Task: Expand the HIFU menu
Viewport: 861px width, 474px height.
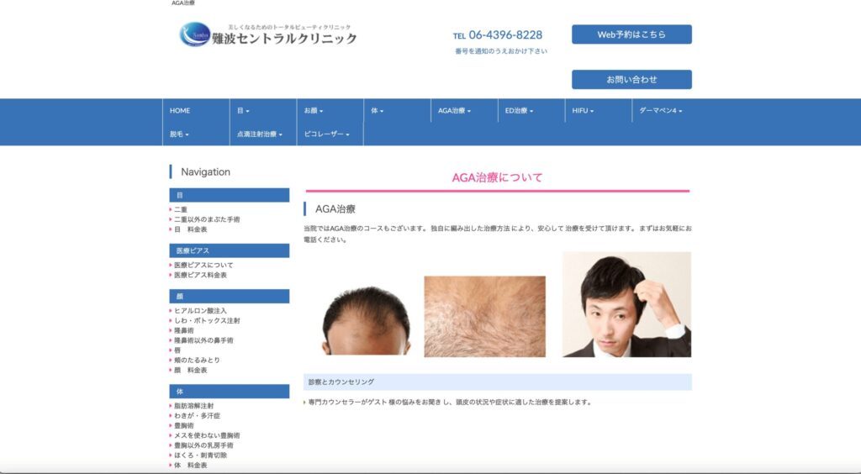Action: [x=583, y=111]
